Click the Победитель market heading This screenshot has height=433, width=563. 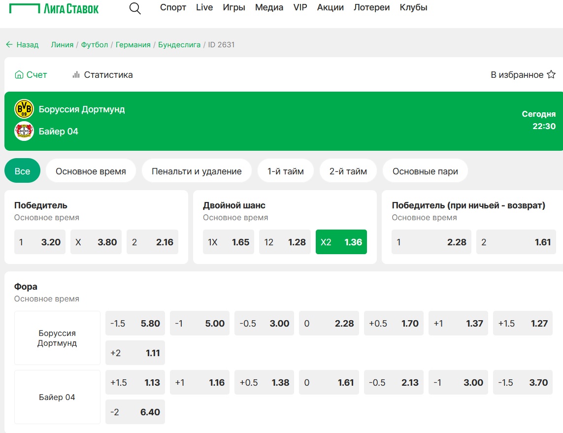click(x=40, y=205)
